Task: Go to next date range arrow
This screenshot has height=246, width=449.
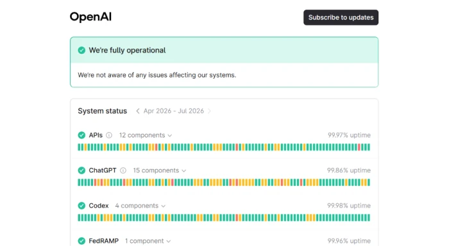Action: tap(209, 111)
